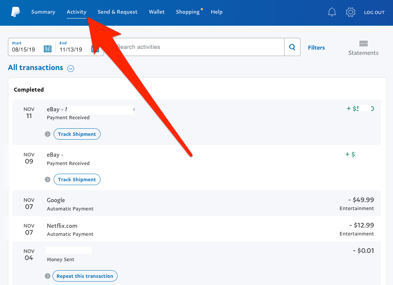Open the Google Automatic Payment transaction
The width and height of the screenshot is (393, 285).
tap(196, 203)
